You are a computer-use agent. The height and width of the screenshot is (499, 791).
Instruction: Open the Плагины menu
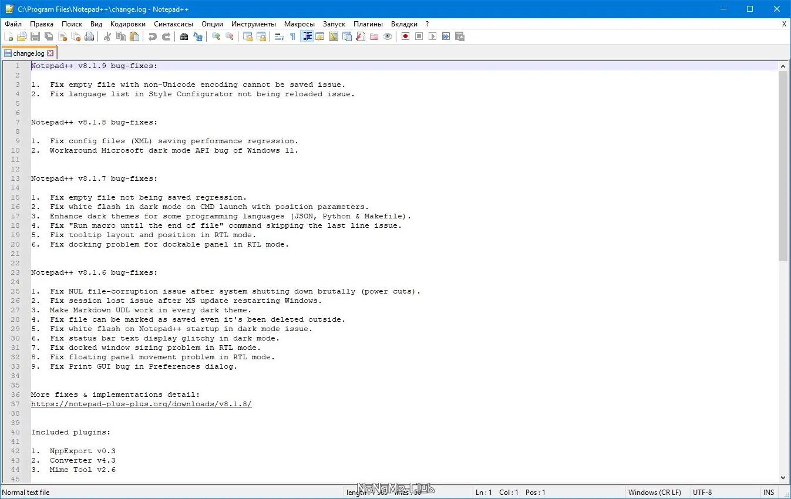click(x=368, y=24)
